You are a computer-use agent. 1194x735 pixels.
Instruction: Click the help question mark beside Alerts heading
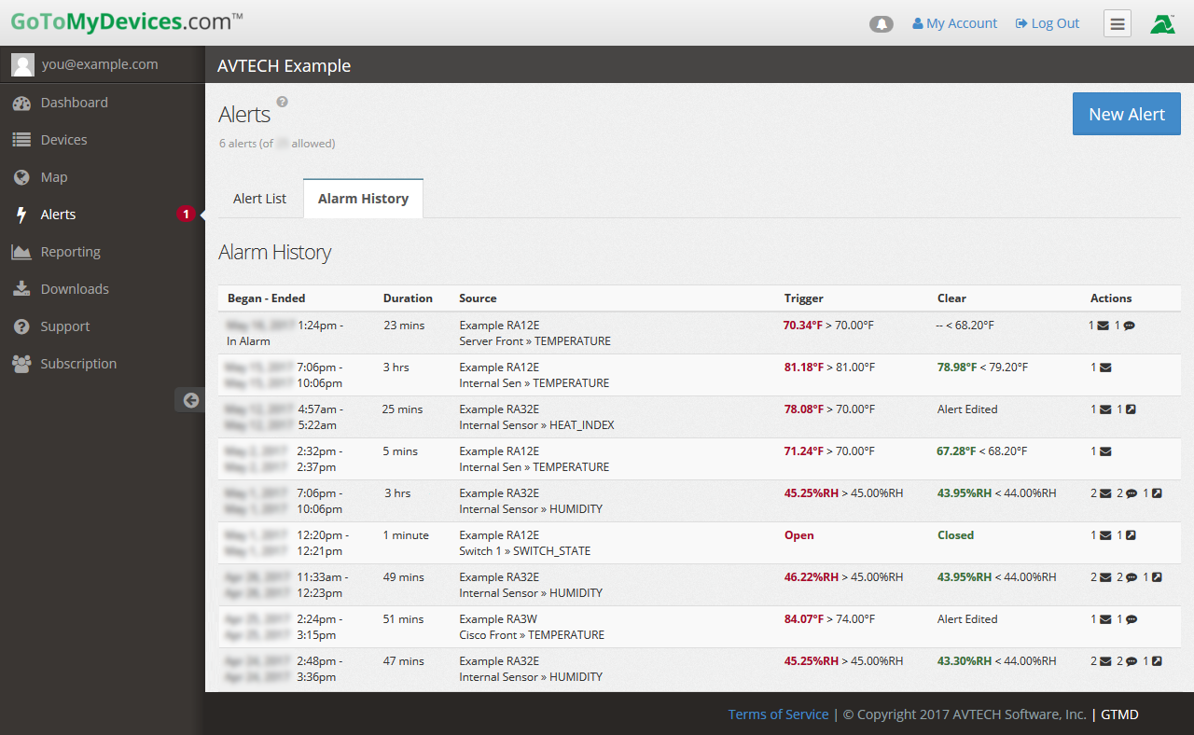(283, 102)
